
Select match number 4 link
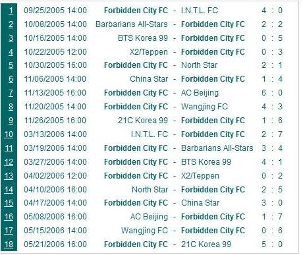coord(11,52)
